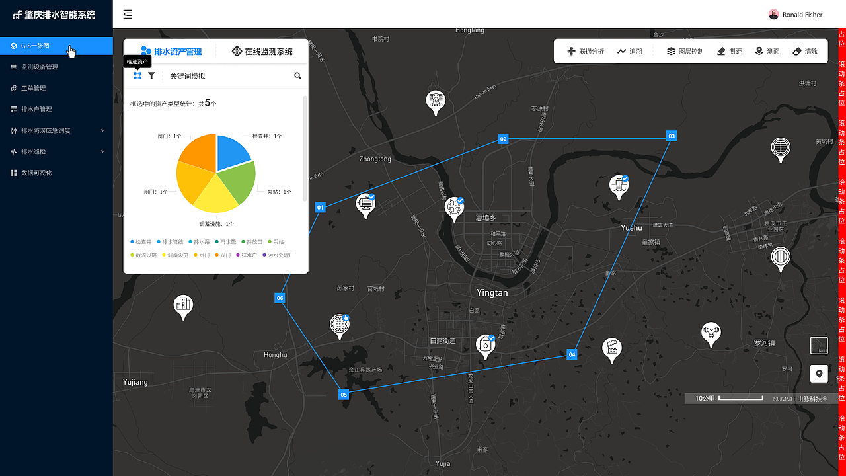Activate the 追溯 trace tool

tap(630, 51)
